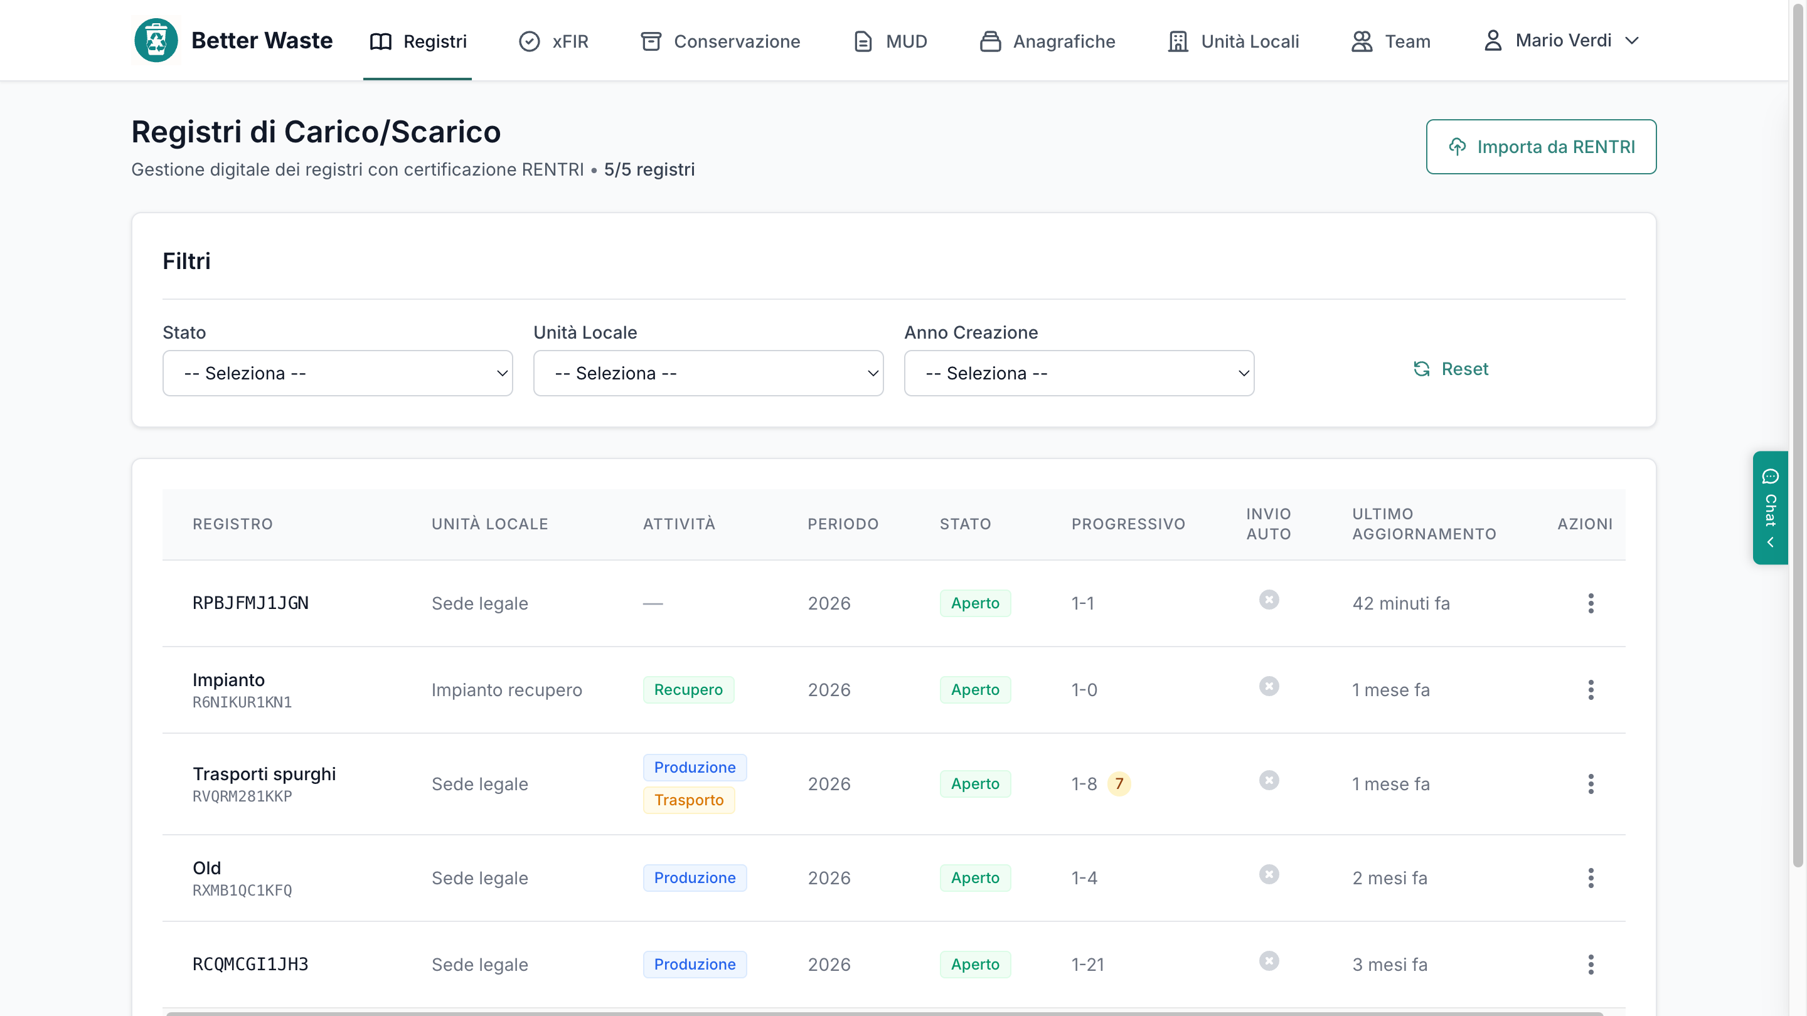Open the Chat side panel

tap(1770, 507)
